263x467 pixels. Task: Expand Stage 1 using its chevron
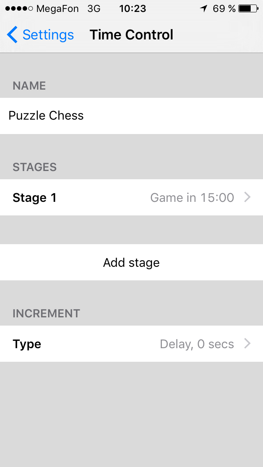point(247,198)
